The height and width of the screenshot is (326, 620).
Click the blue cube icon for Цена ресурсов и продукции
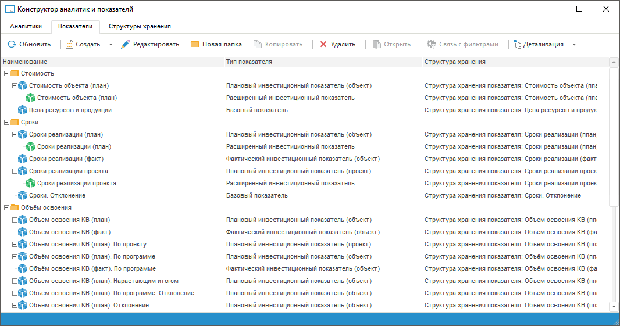pos(23,110)
